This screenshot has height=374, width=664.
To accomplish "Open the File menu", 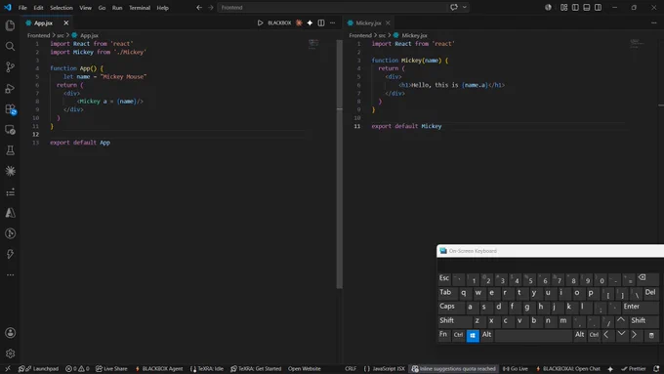I will click(x=22, y=8).
